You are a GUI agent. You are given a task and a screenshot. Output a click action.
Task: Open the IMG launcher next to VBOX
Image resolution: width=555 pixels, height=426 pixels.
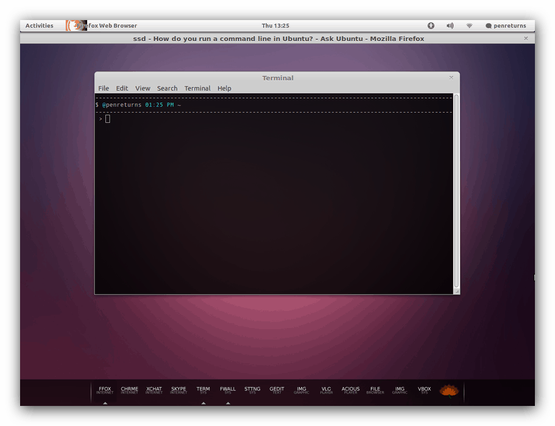point(400,390)
